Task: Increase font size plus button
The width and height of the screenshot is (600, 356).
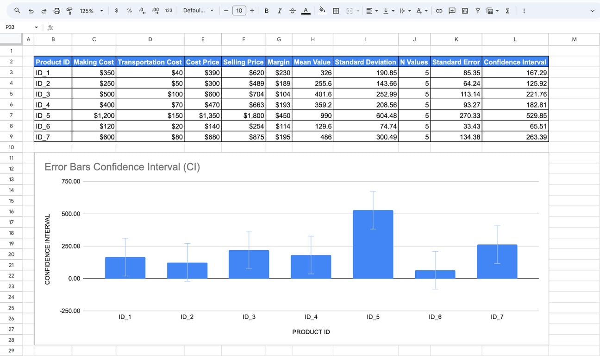Action: point(252,11)
